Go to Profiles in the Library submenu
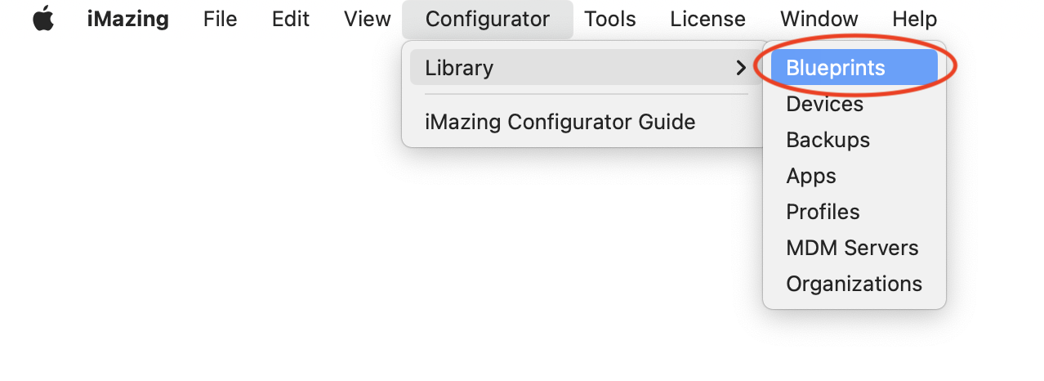1044x381 pixels. [823, 212]
